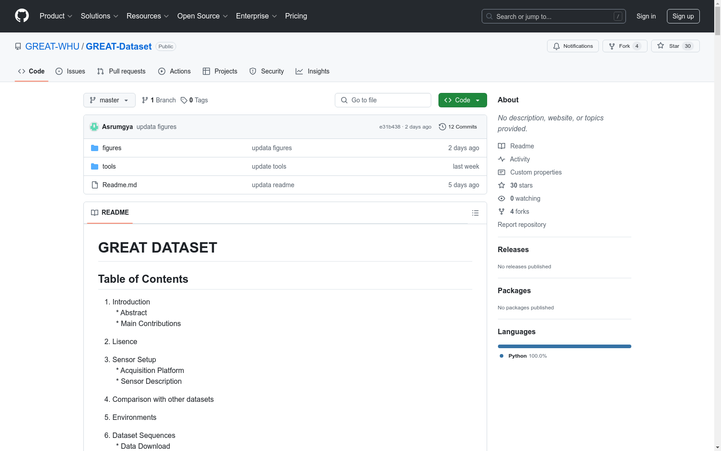Click the branch icon next to 1 Branch

click(145, 100)
